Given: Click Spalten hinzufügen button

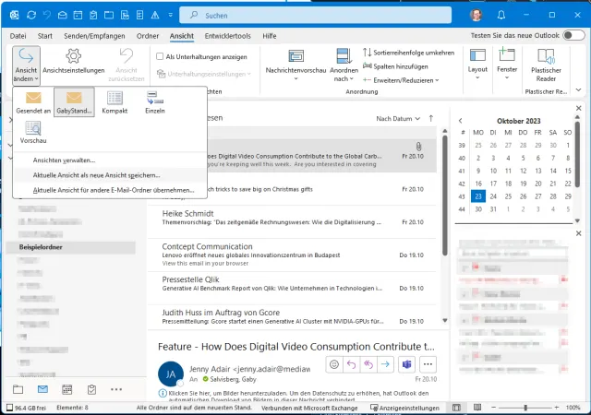Looking at the screenshot, I should click(x=399, y=66).
